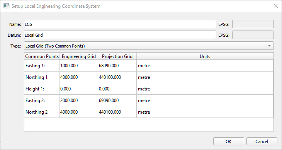Open the Type dropdown arrow

[269, 46]
